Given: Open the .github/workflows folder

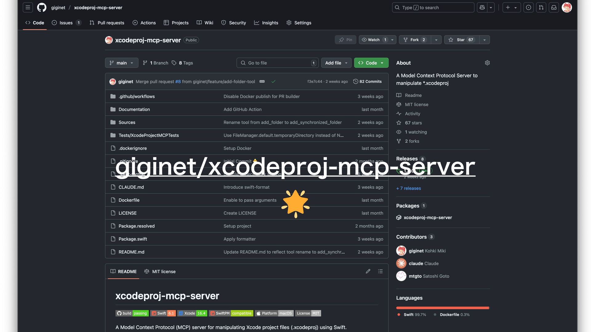Looking at the screenshot, I should (x=137, y=96).
